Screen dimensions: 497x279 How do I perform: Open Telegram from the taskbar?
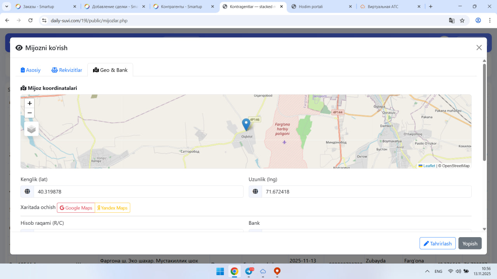(x=248, y=271)
